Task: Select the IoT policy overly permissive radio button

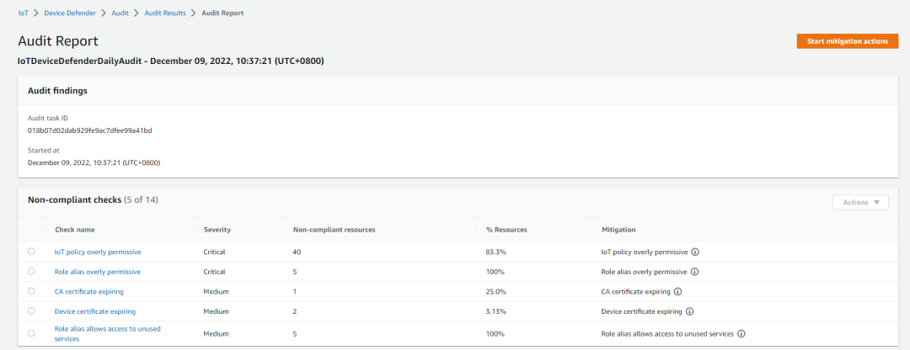Action: click(31, 252)
